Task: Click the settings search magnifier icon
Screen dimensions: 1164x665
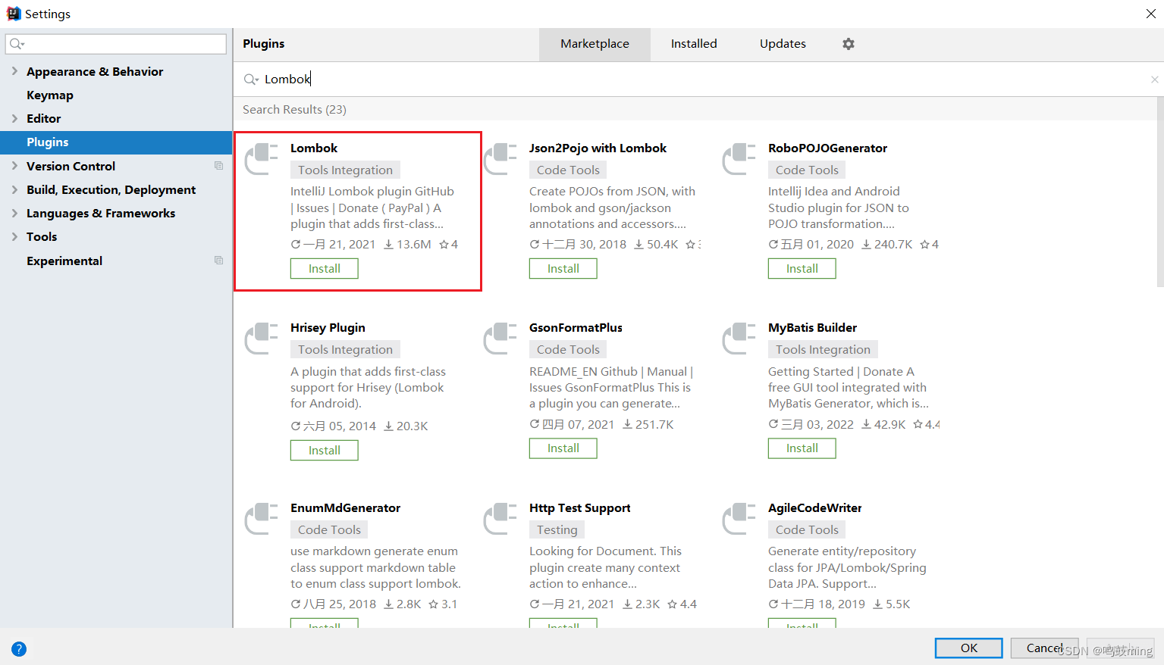Action: (17, 44)
